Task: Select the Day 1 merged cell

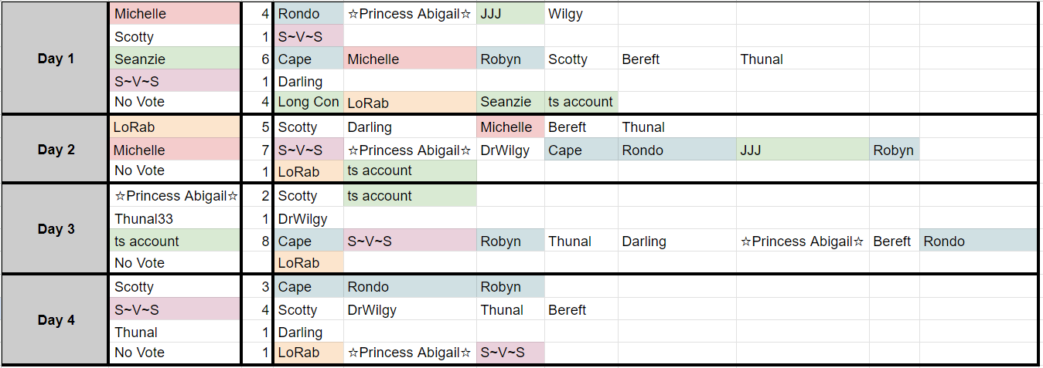Action: (56, 59)
